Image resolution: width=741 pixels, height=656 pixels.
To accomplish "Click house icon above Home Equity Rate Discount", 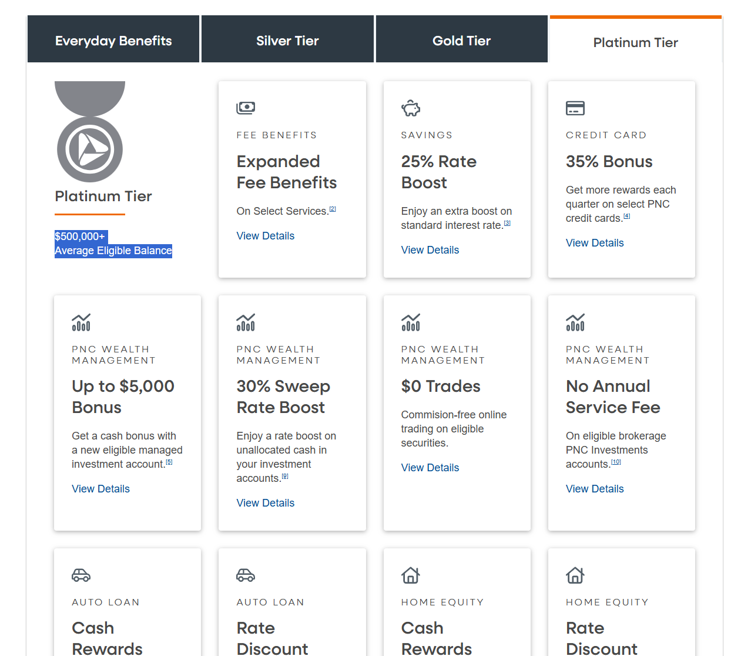I will [x=575, y=575].
